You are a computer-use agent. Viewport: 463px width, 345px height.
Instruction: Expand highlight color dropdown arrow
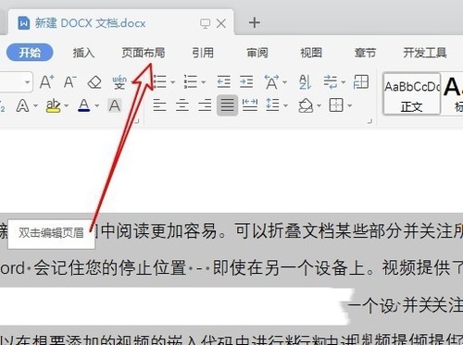(66, 105)
